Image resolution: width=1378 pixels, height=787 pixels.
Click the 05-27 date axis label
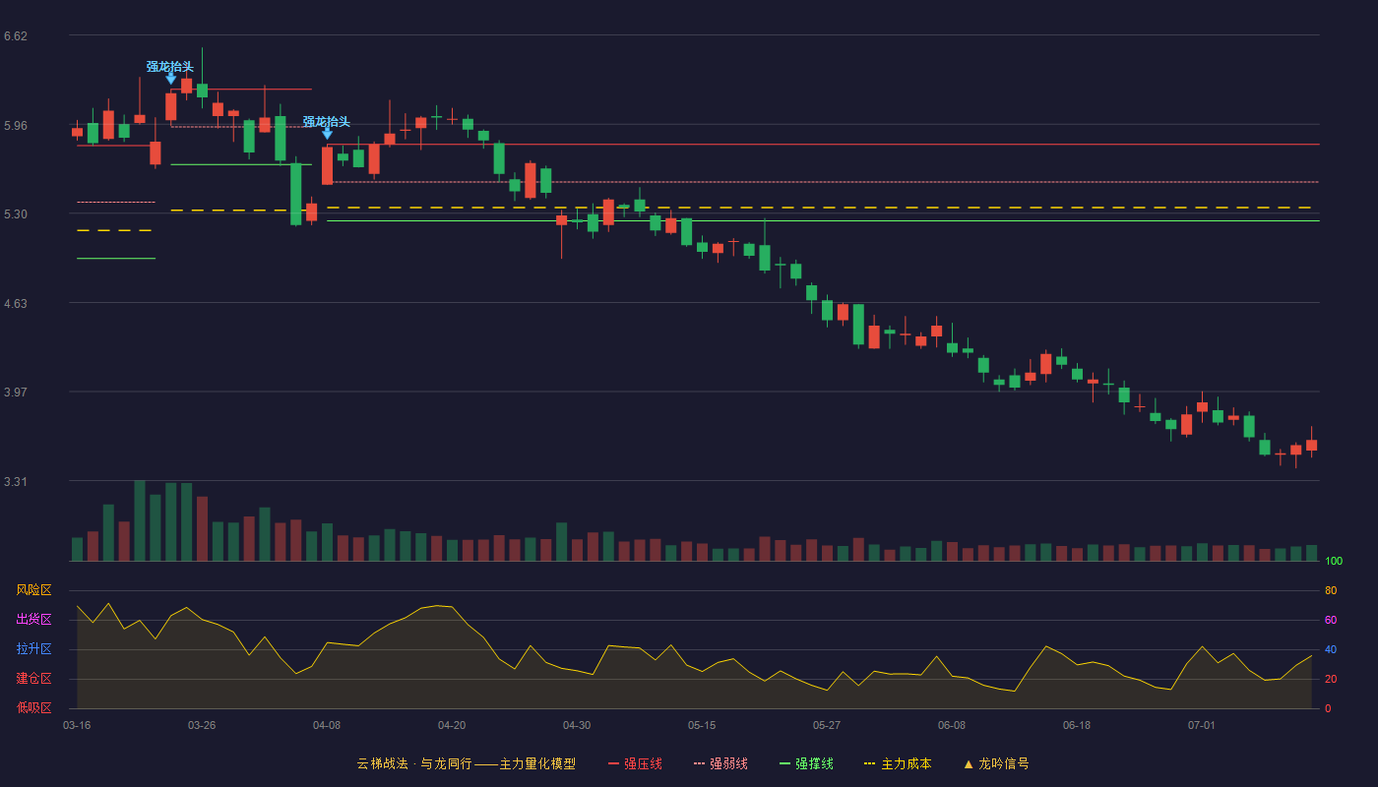pyautogui.click(x=827, y=725)
